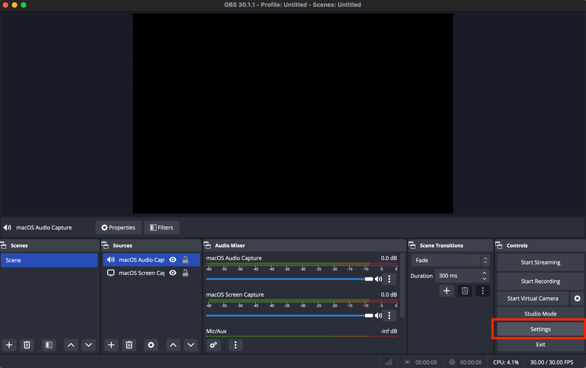Open scene filters icon in Scenes toolbar

(49, 345)
